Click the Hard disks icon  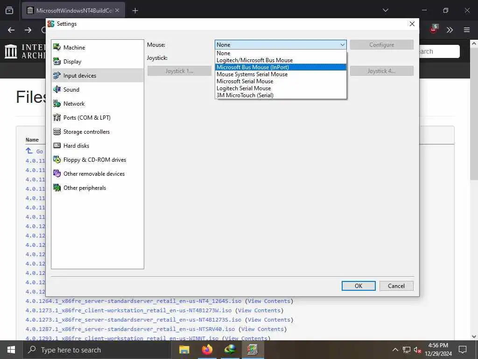point(57,146)
